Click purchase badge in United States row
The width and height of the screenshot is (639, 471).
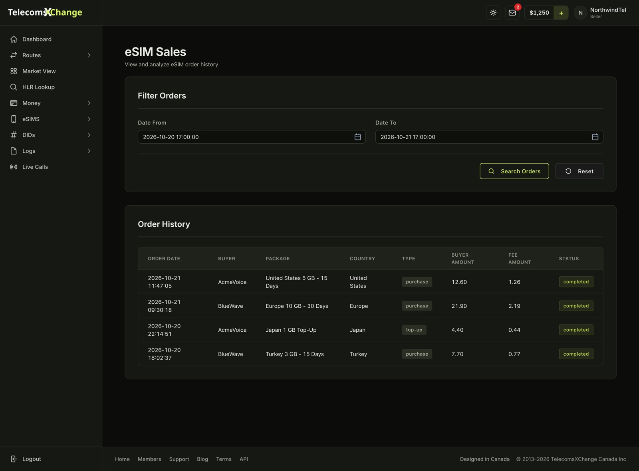coord(417,282)
